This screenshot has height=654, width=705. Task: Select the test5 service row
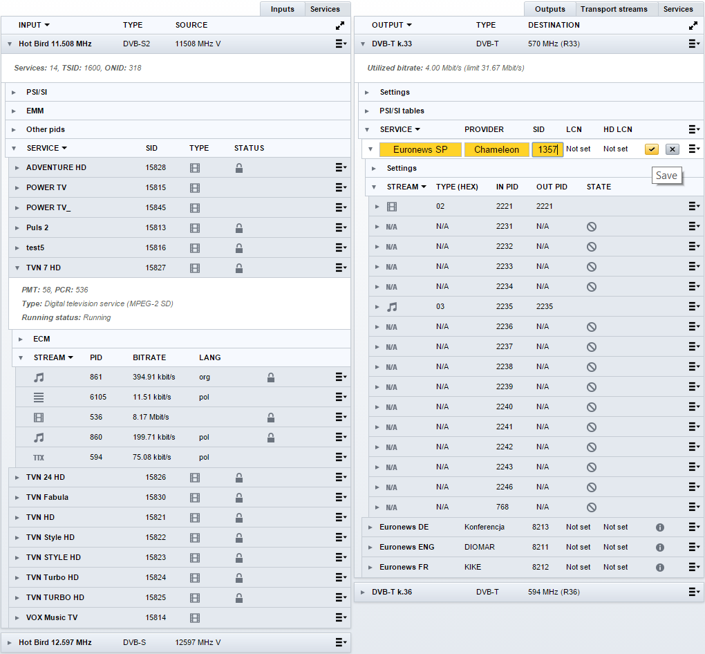click(180, 247)
